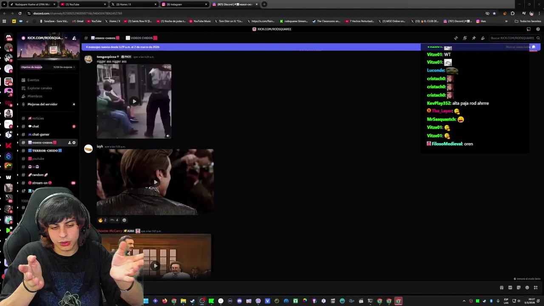Toggle the member list icon
This screenshot has height=306, width=544.
[483, 38]
